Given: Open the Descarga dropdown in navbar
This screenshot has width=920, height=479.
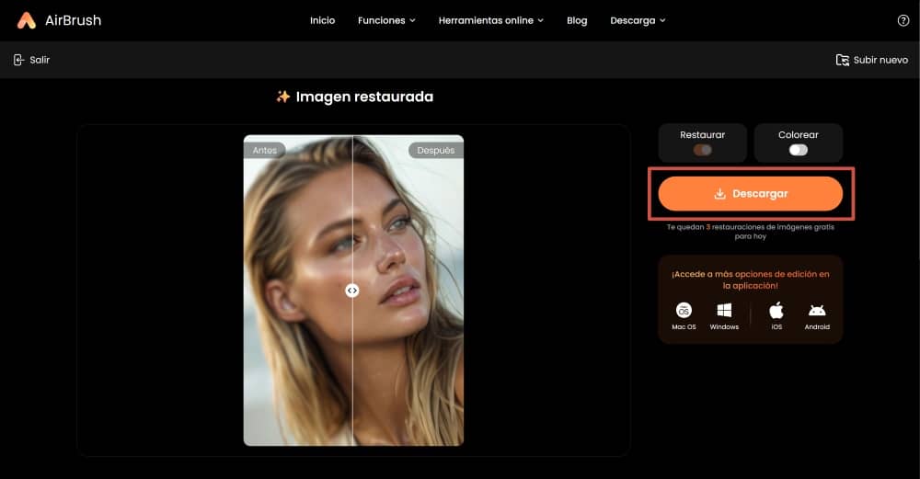Looking at the screenshot, I should [638, 20].
